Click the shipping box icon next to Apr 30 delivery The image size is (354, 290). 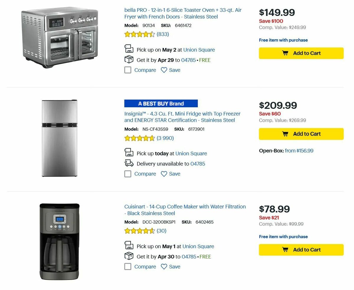[x=129, y=256]
